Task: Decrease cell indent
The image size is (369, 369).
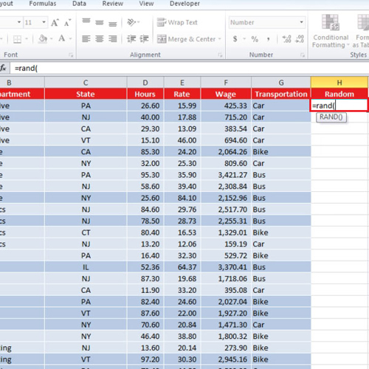Action: [131, 39]
